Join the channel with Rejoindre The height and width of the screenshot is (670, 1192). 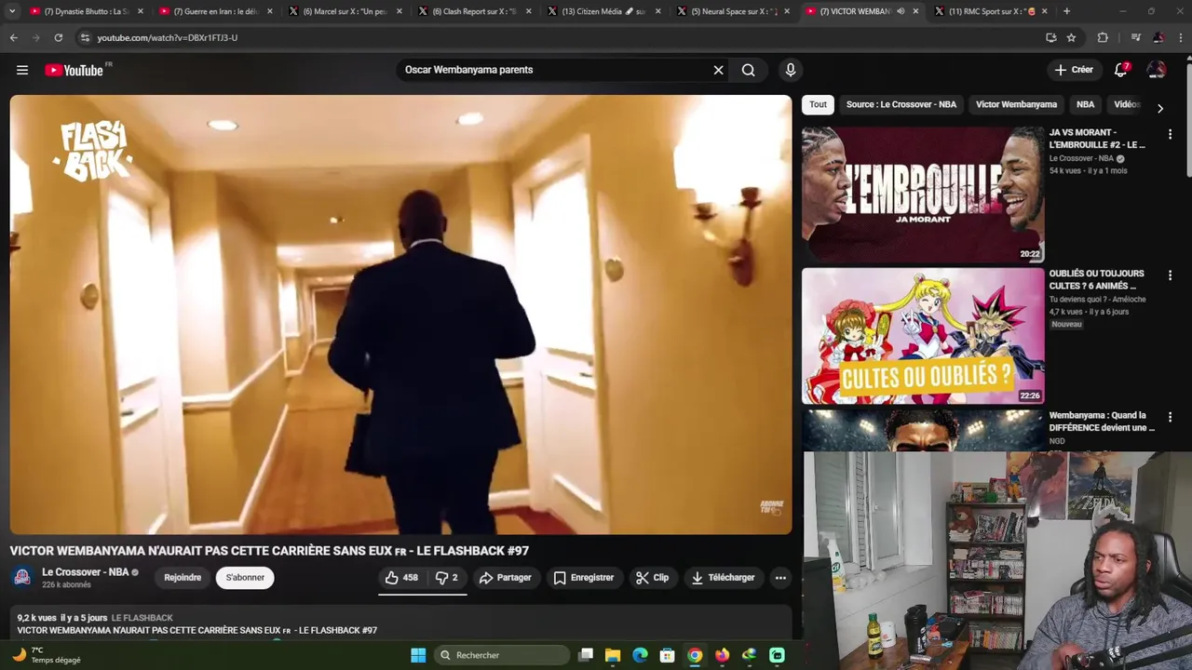pyautogui.click(x=183, y=578)
